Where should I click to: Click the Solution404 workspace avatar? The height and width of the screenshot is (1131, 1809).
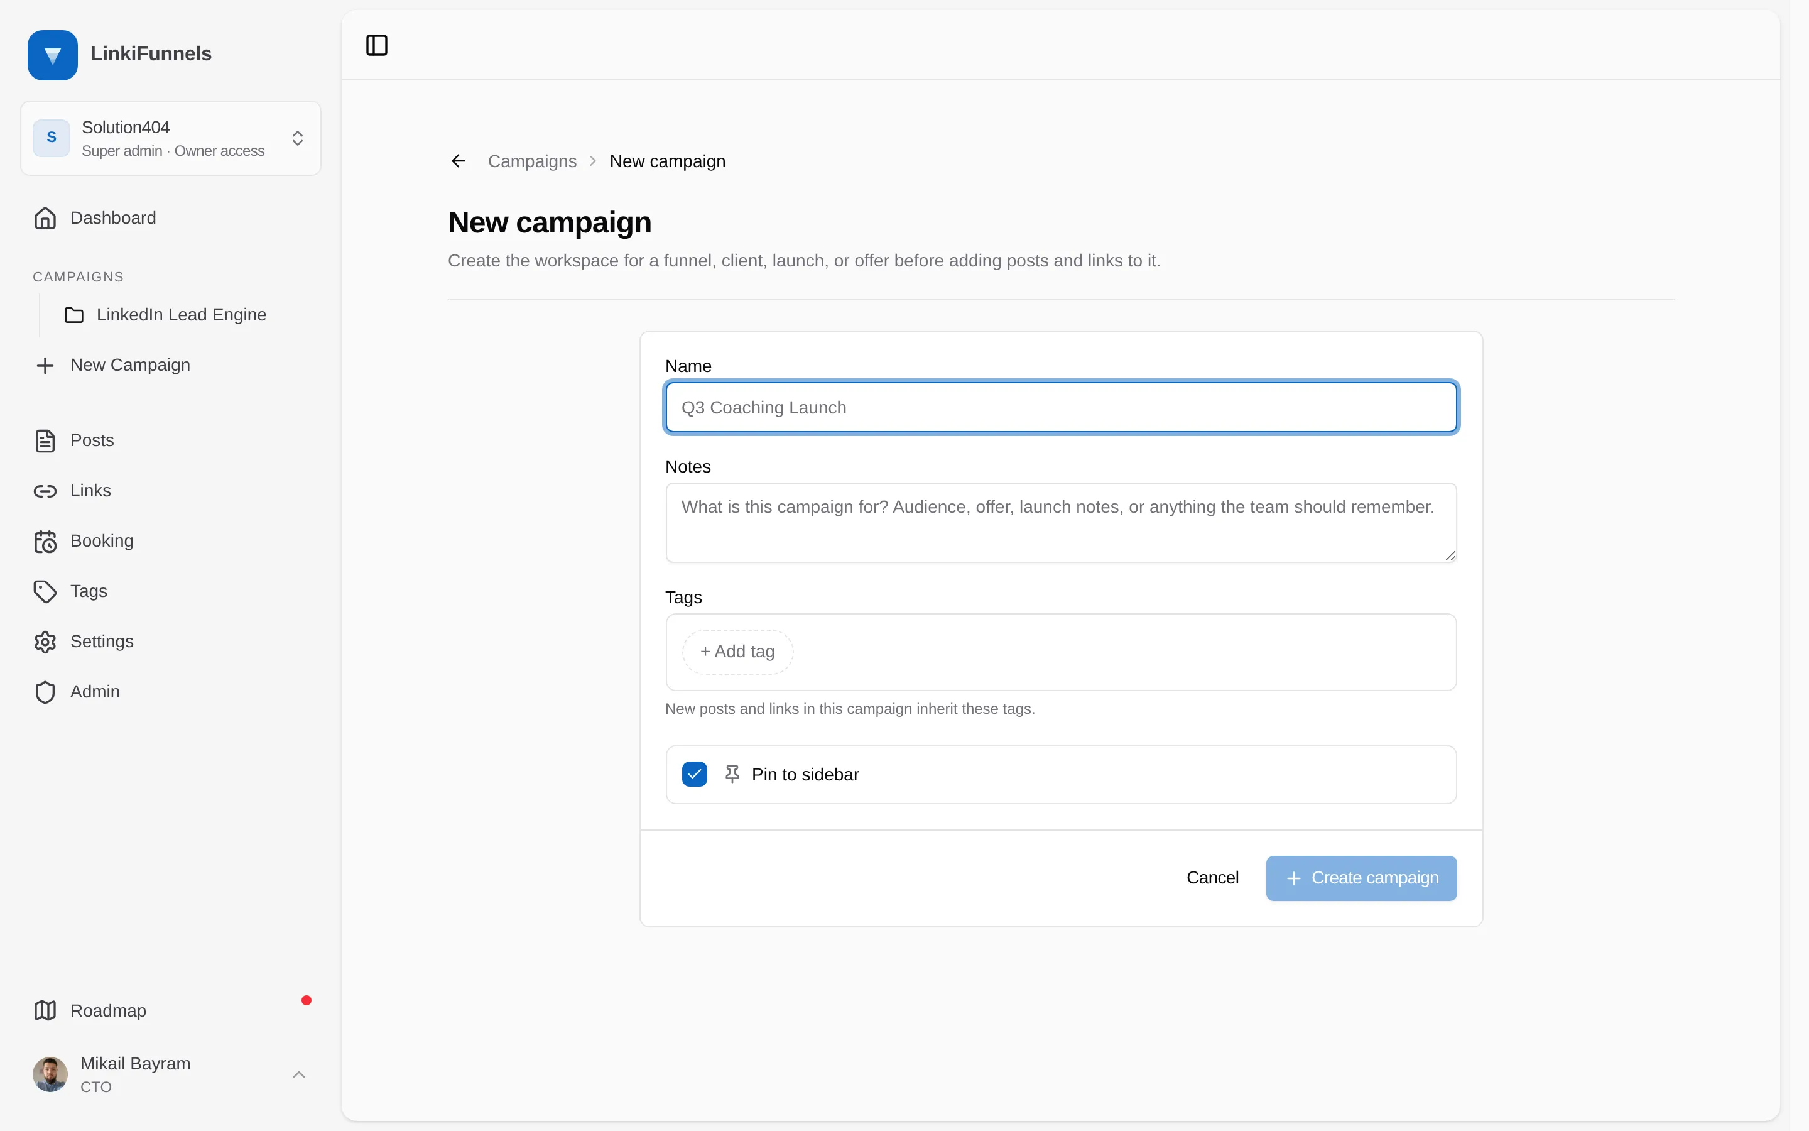tap(52, 138)
